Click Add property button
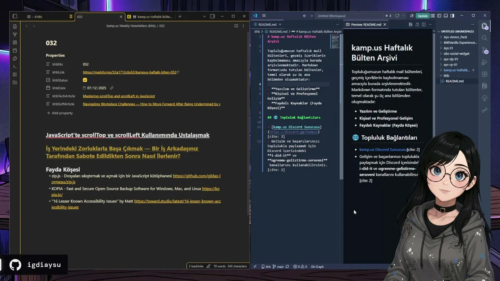Image resolution: width=500 pixels, height=281 pixels. click(60, 113)
